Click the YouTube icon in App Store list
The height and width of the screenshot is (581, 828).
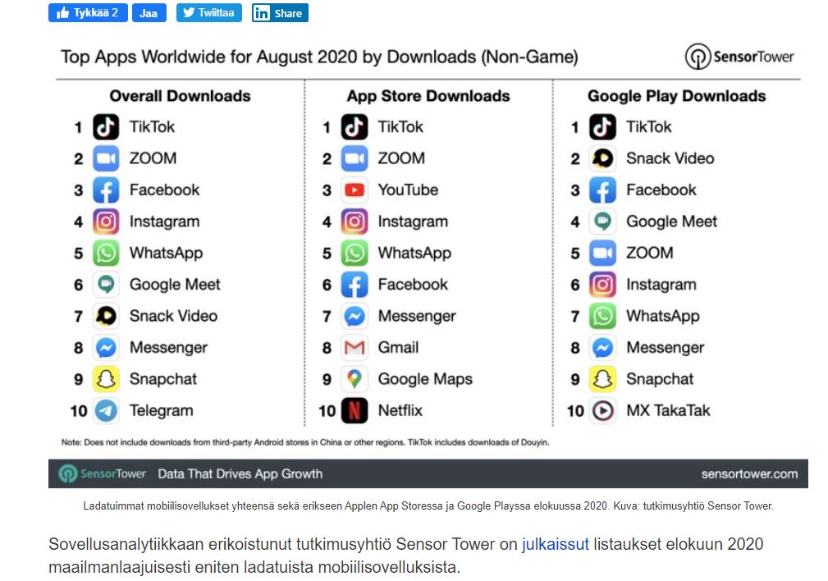[355, 190]
